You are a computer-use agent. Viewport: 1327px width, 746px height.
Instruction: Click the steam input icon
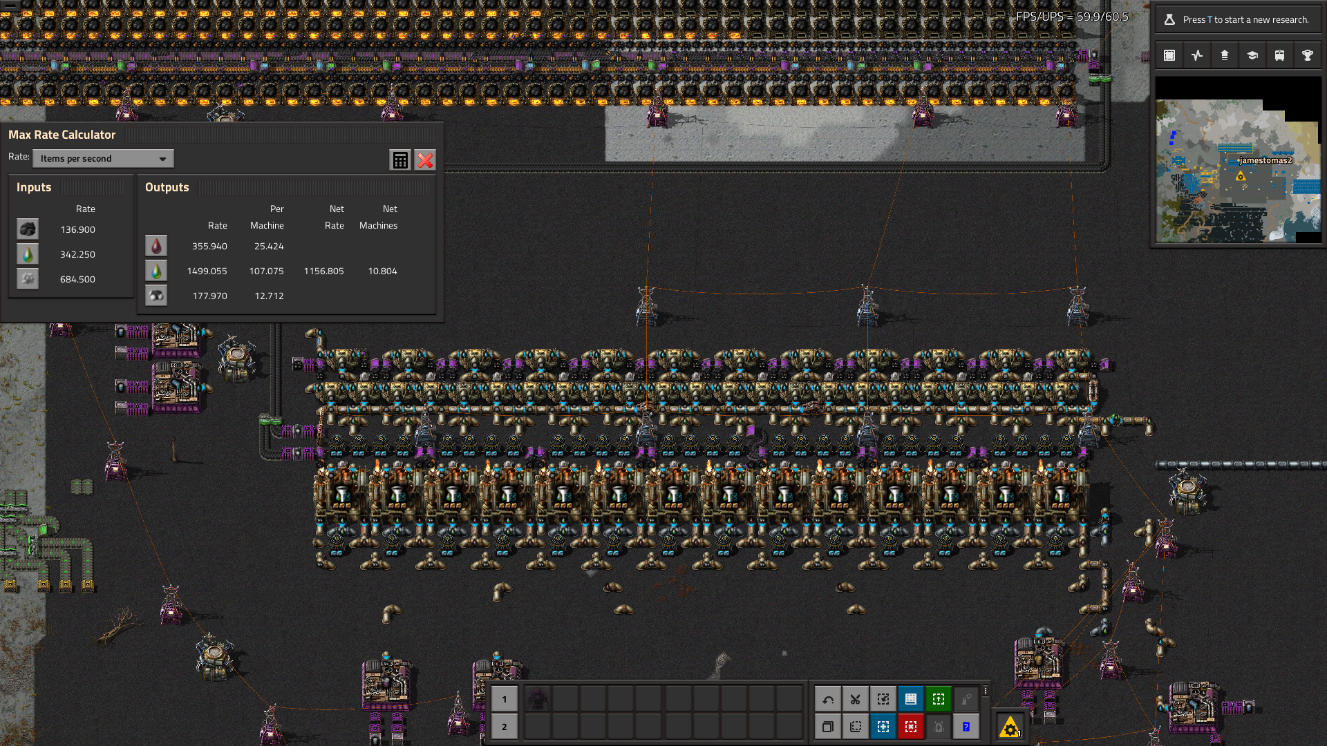[28, 279]
